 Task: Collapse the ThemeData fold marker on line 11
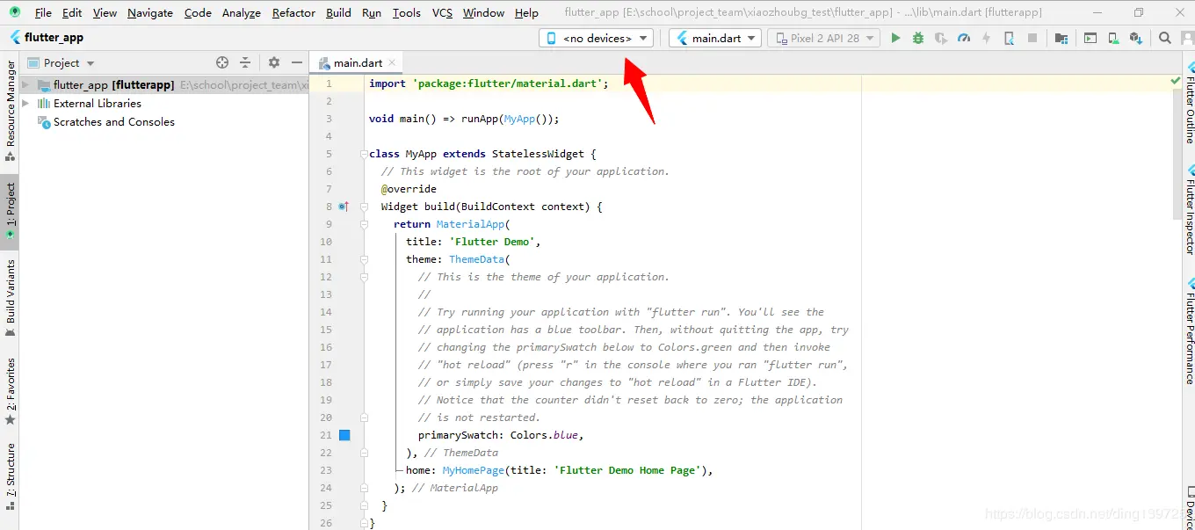[364, 259]
